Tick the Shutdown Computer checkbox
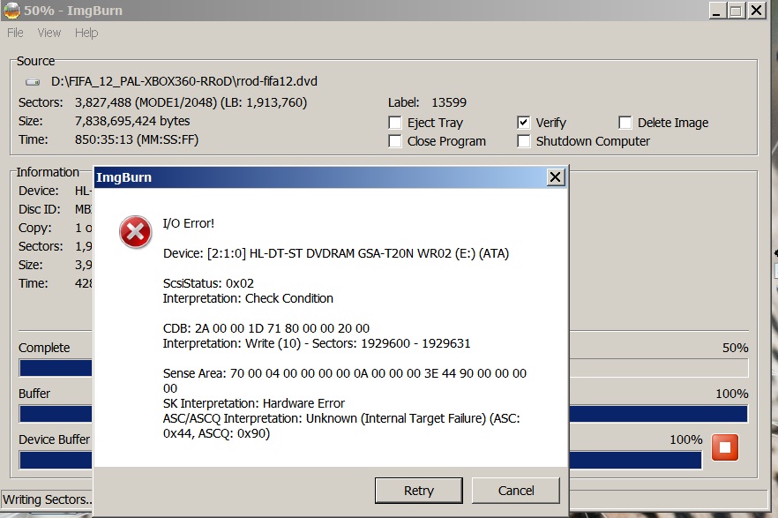The width and height of the screenshot is (778, 518). 523,141
